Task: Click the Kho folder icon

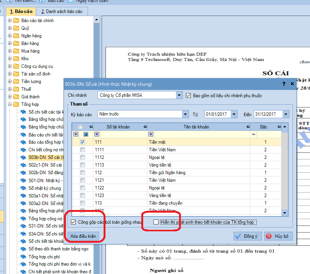Action: [x=16, y=59]
